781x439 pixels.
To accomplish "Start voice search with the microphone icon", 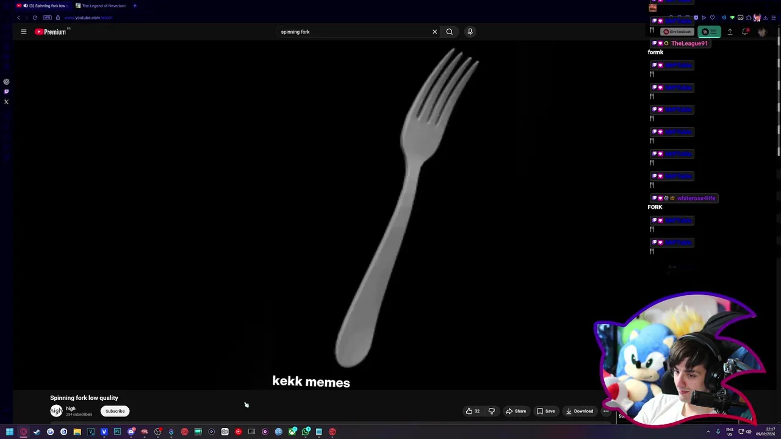I will [470, 32].
